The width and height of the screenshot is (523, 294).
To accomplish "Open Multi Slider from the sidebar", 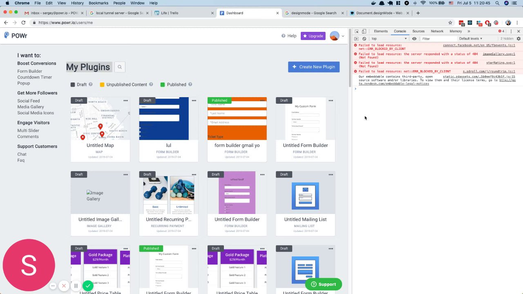I will pyautogui.click(x=28, y=131).
